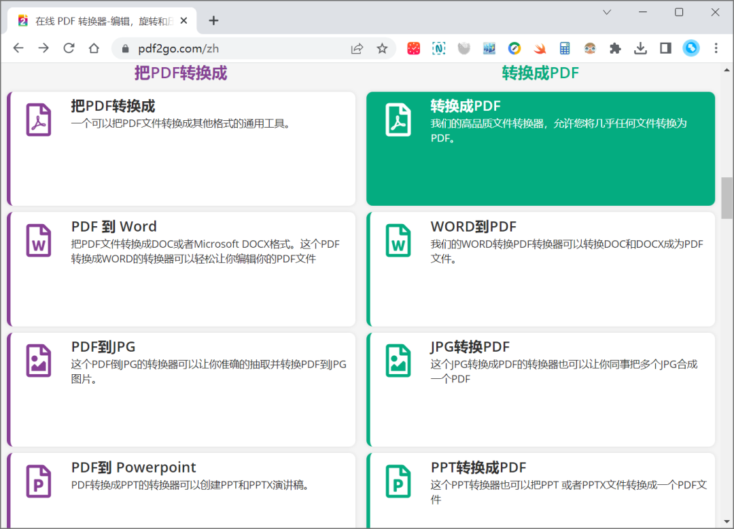Image resolution: width=734 pixels, height=529 pixels.
Task: Click the green 转换成PDF section heading
Action: click(540, 73)
